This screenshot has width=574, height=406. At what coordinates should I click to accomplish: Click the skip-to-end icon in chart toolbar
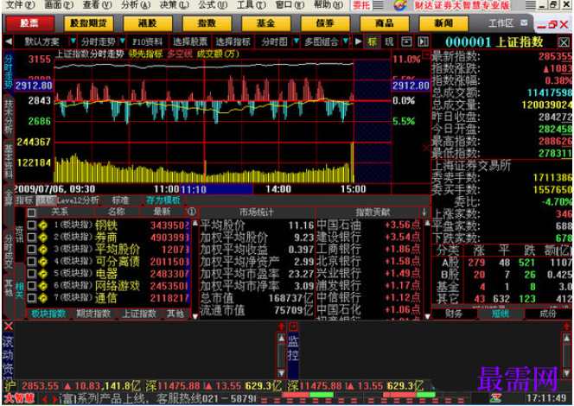[x=423, y=41]
